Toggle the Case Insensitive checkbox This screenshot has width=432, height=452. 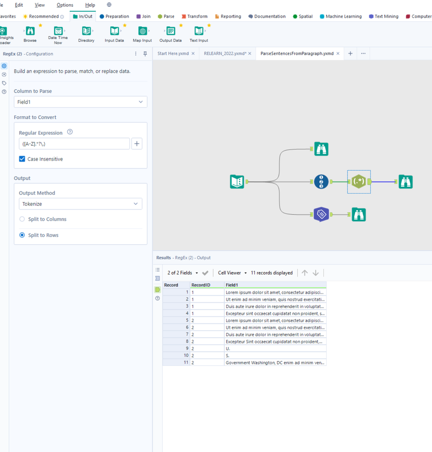[22, 159]
